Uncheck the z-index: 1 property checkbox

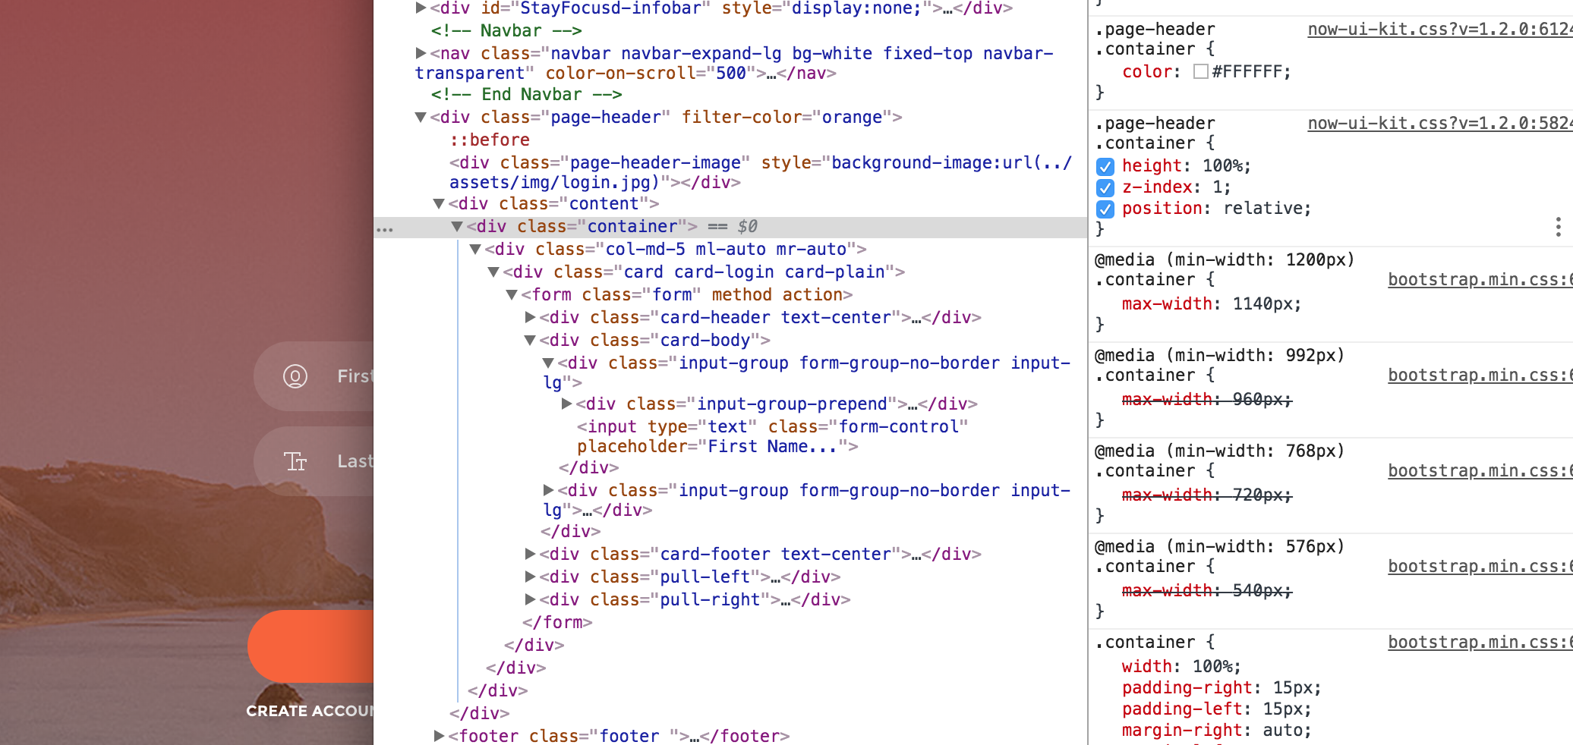click(x=1105, y=187)
